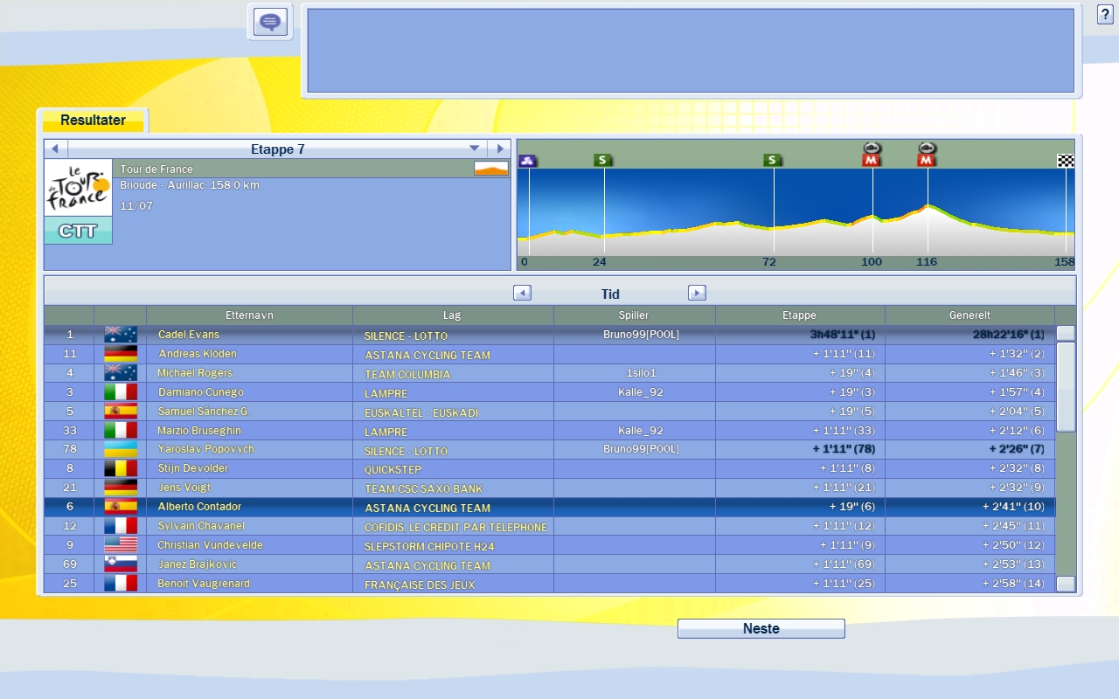
Task: Select the mountain marker at km 100
Action: (x=872, y=155)
